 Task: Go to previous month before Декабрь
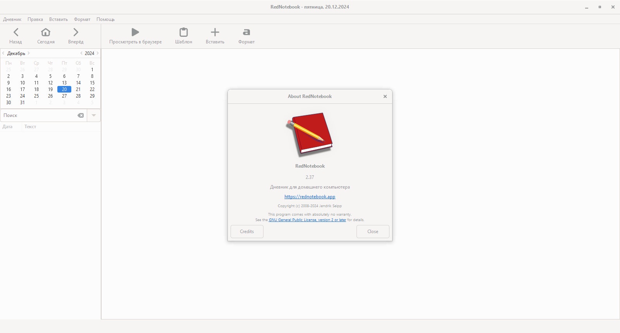(3, 53)
